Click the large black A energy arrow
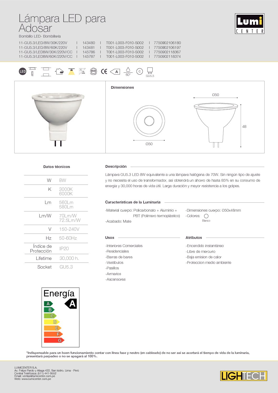 click(71, 304)
